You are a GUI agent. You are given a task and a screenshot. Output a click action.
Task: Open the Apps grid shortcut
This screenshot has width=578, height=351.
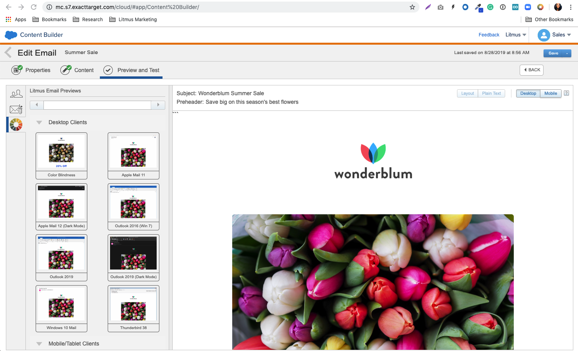(16, 19)
